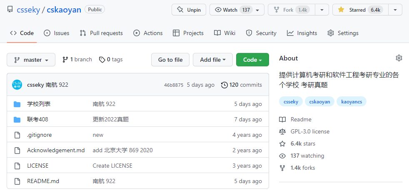
Task: Open the green Code dropdown
Action: coord(252,60)
